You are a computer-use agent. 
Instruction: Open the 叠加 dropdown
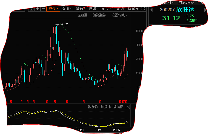pos(67,9)
